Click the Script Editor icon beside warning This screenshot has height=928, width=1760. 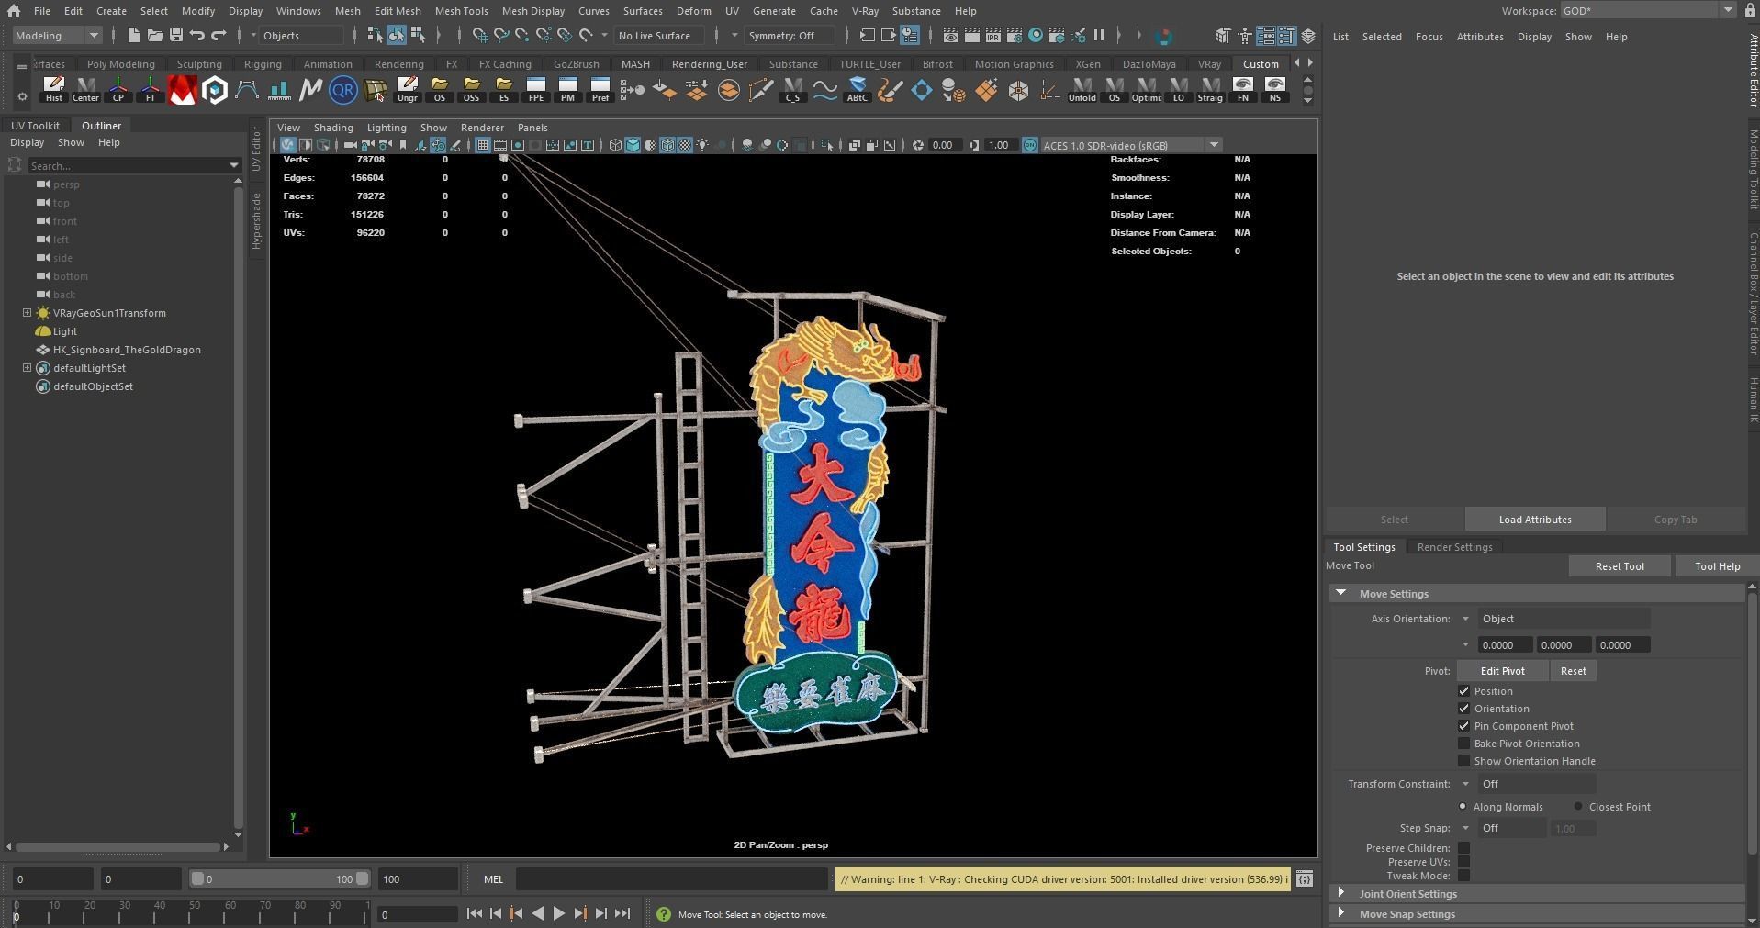point(1304,878)
